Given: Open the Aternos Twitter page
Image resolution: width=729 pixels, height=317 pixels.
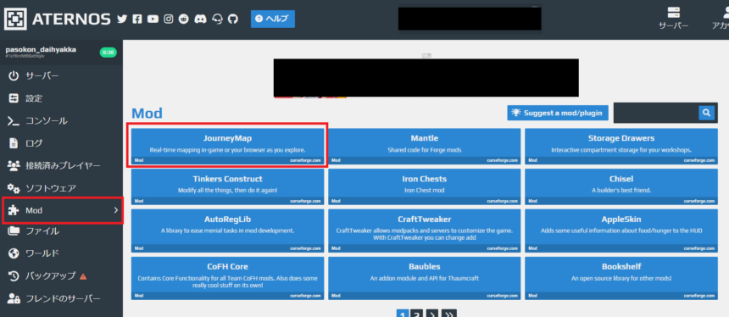Looking at the screenshot, I should tap(122, 19).
